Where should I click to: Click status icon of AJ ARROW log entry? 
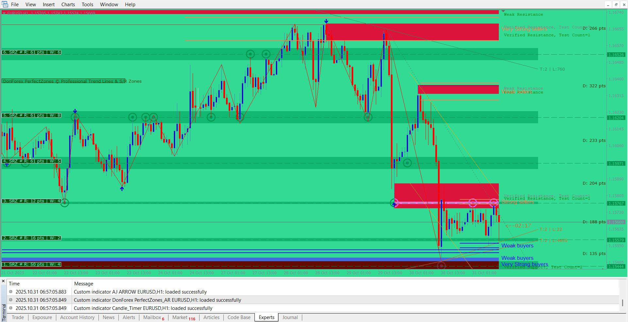[11, 292]
